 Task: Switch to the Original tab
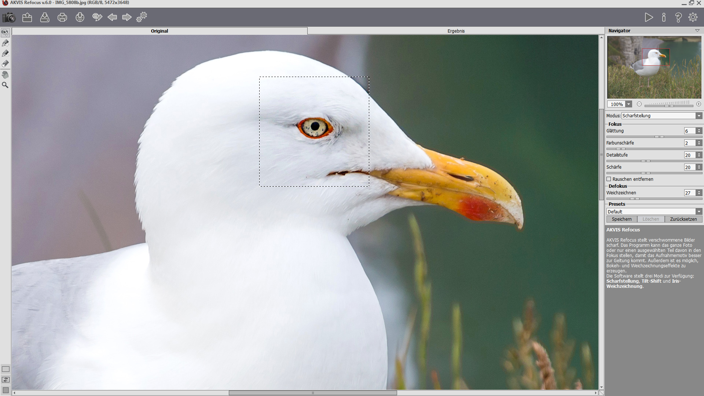pyautogui.click(x=159, y=31)
